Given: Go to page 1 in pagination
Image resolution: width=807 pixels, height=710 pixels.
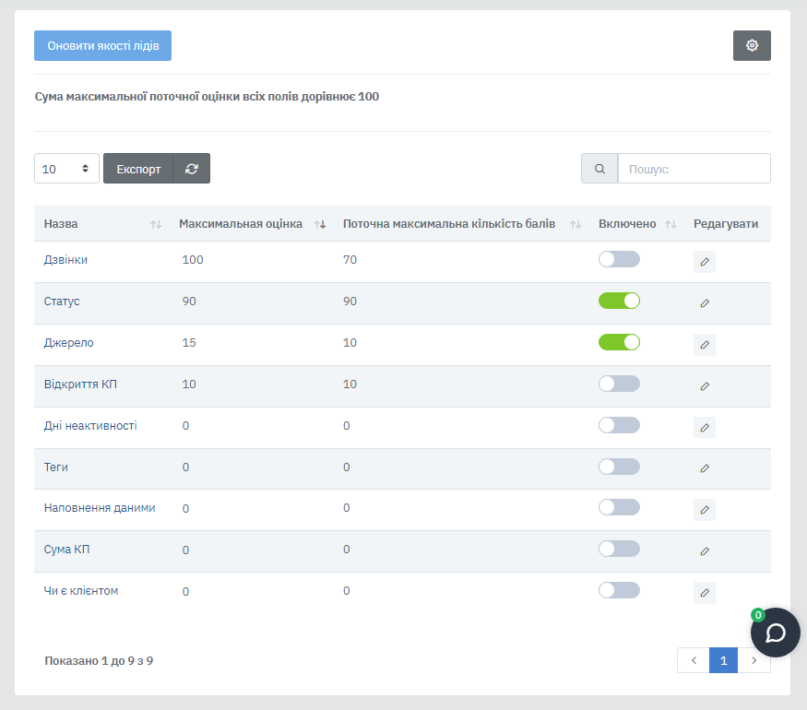Looking at the screenshot, I should click(723, 660).
